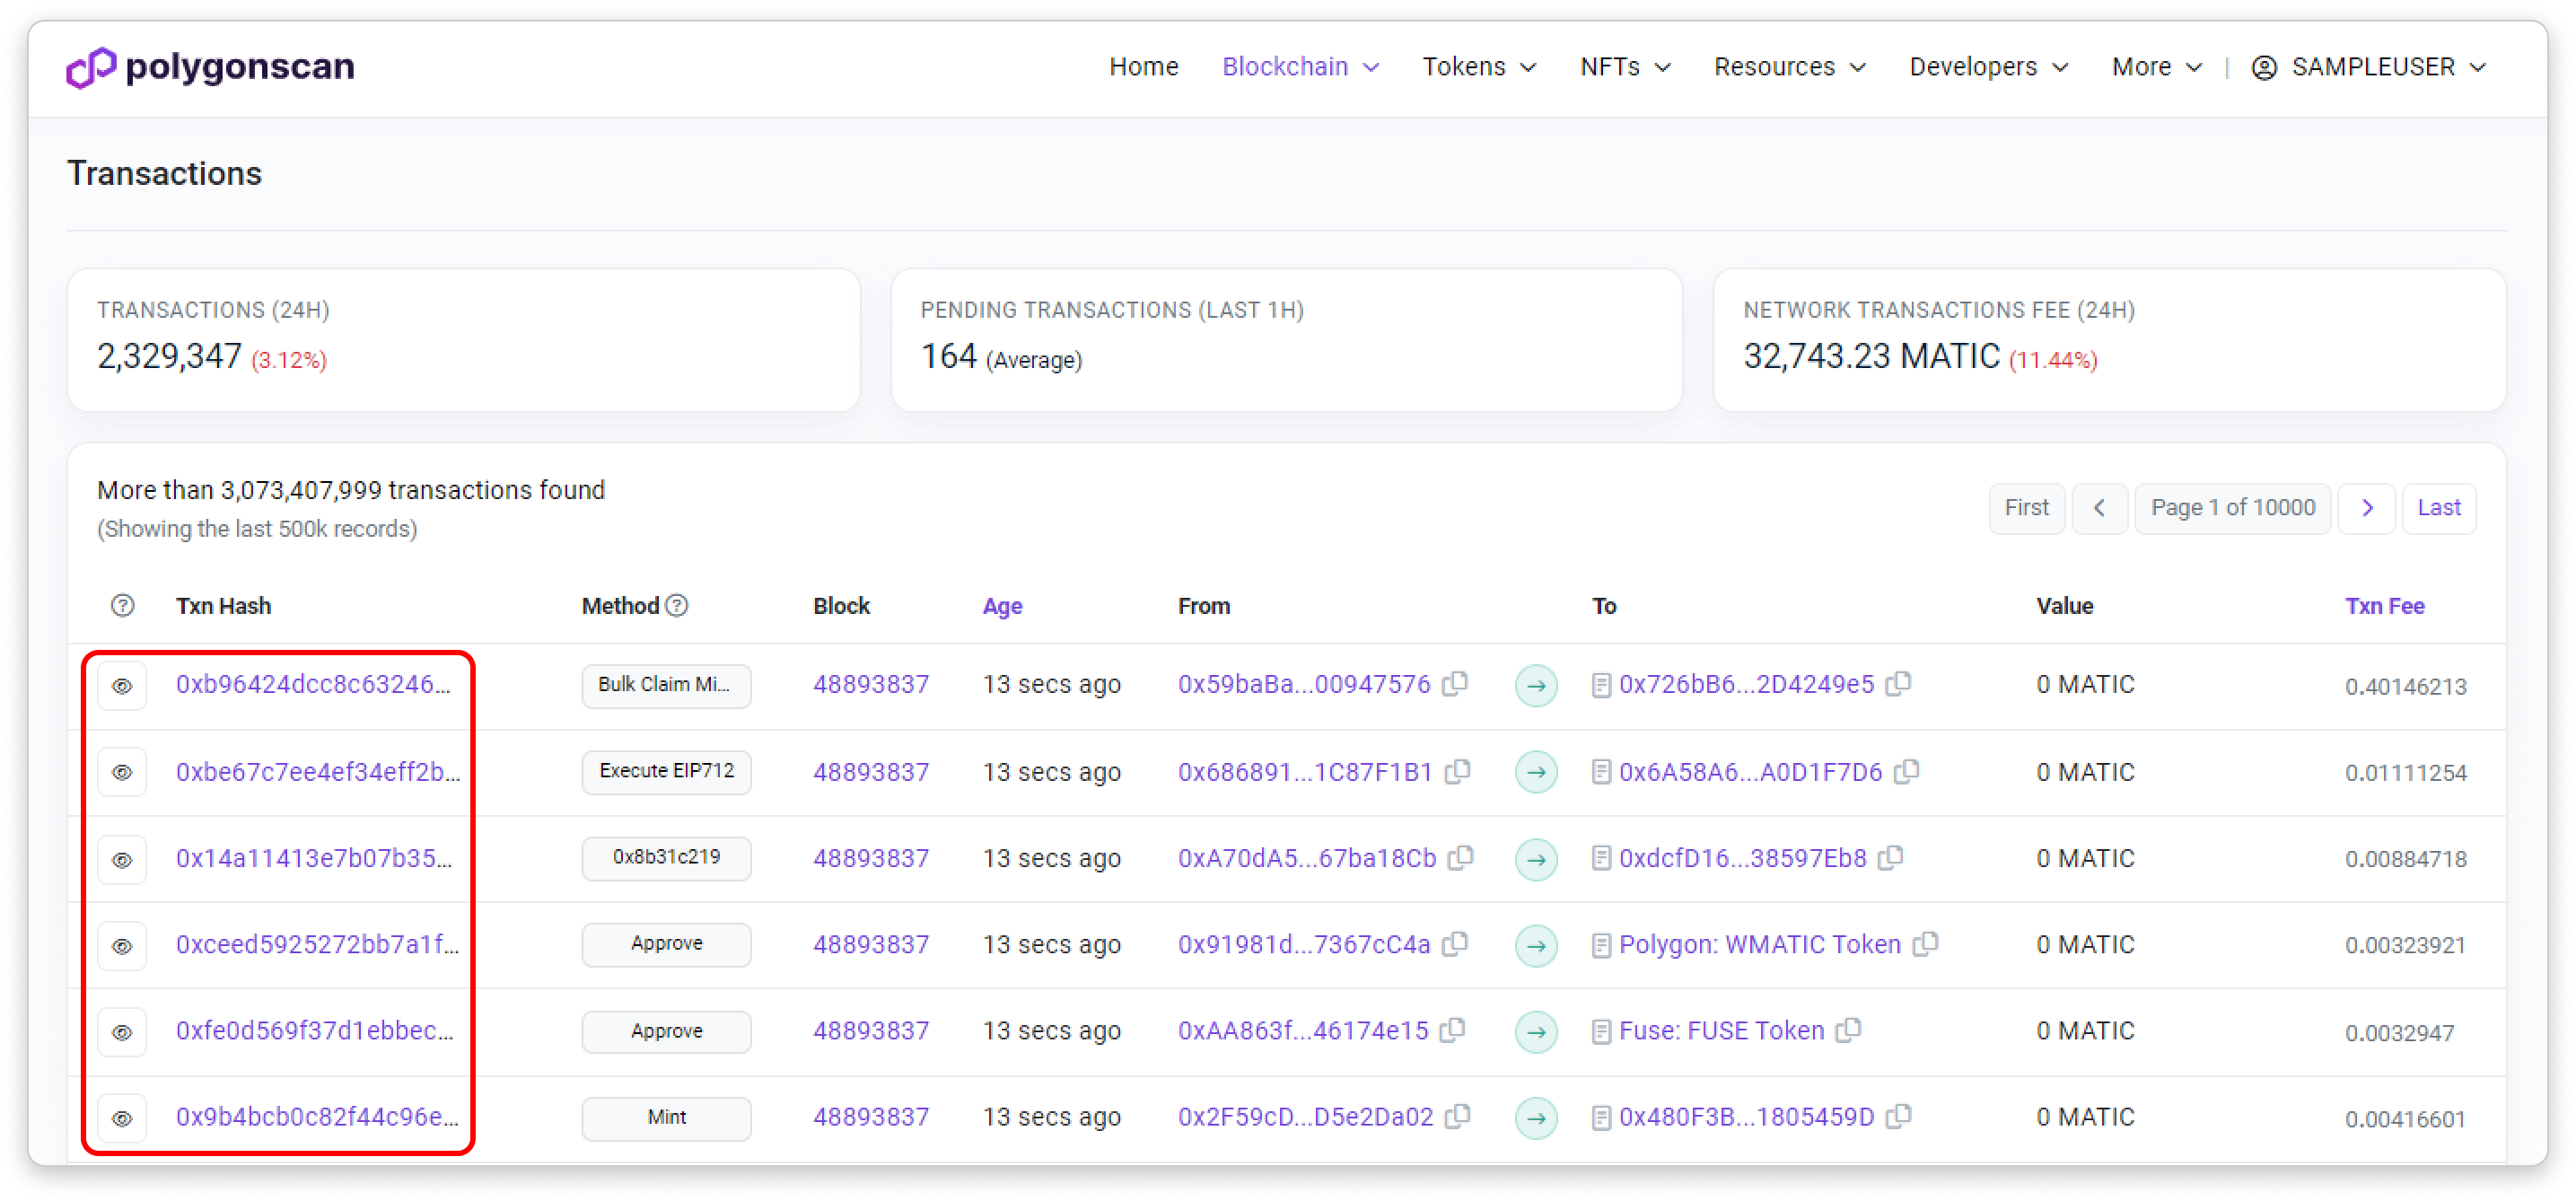Sort by the Age column header
The image size is (2576, 1201).
1002,606
